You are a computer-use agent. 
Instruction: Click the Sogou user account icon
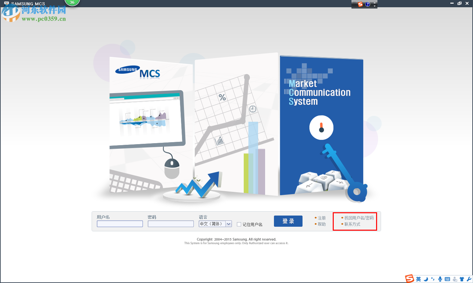pyautogui.click(x=455, y=279)
